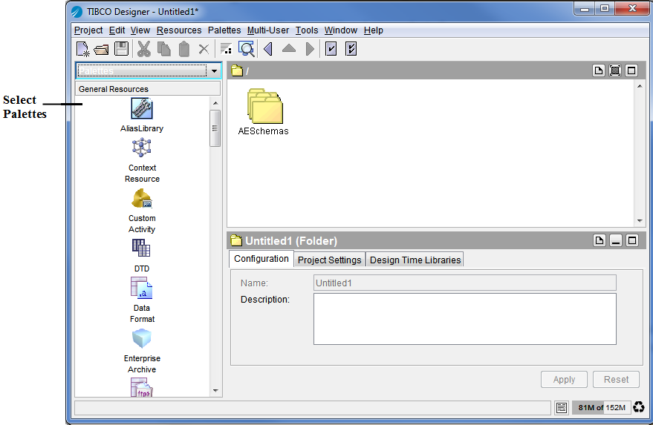The width and height of the screenshot is (653, 425).
Task: Open the Palettes dropdown selector
Action: (148, 70)
